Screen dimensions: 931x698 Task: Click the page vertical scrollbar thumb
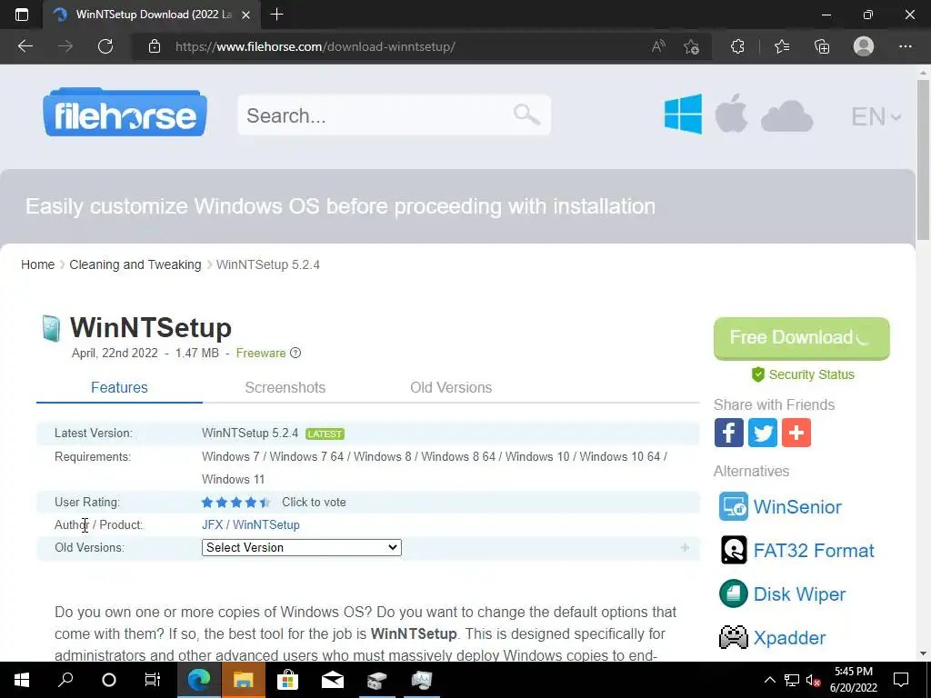click(x=924, y=160)
